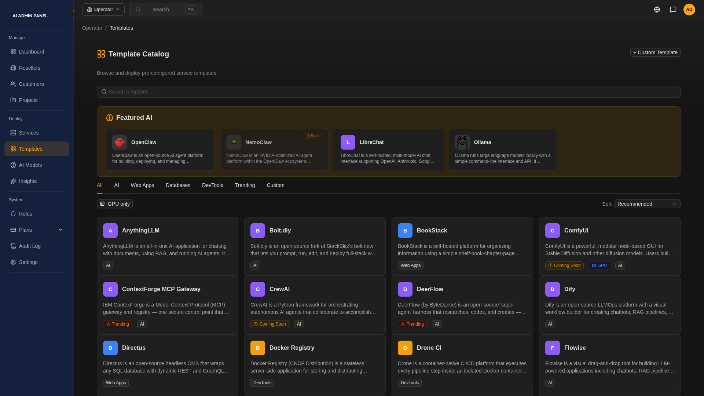Click the Resellers sidebar icon

[x=13, y=68]
